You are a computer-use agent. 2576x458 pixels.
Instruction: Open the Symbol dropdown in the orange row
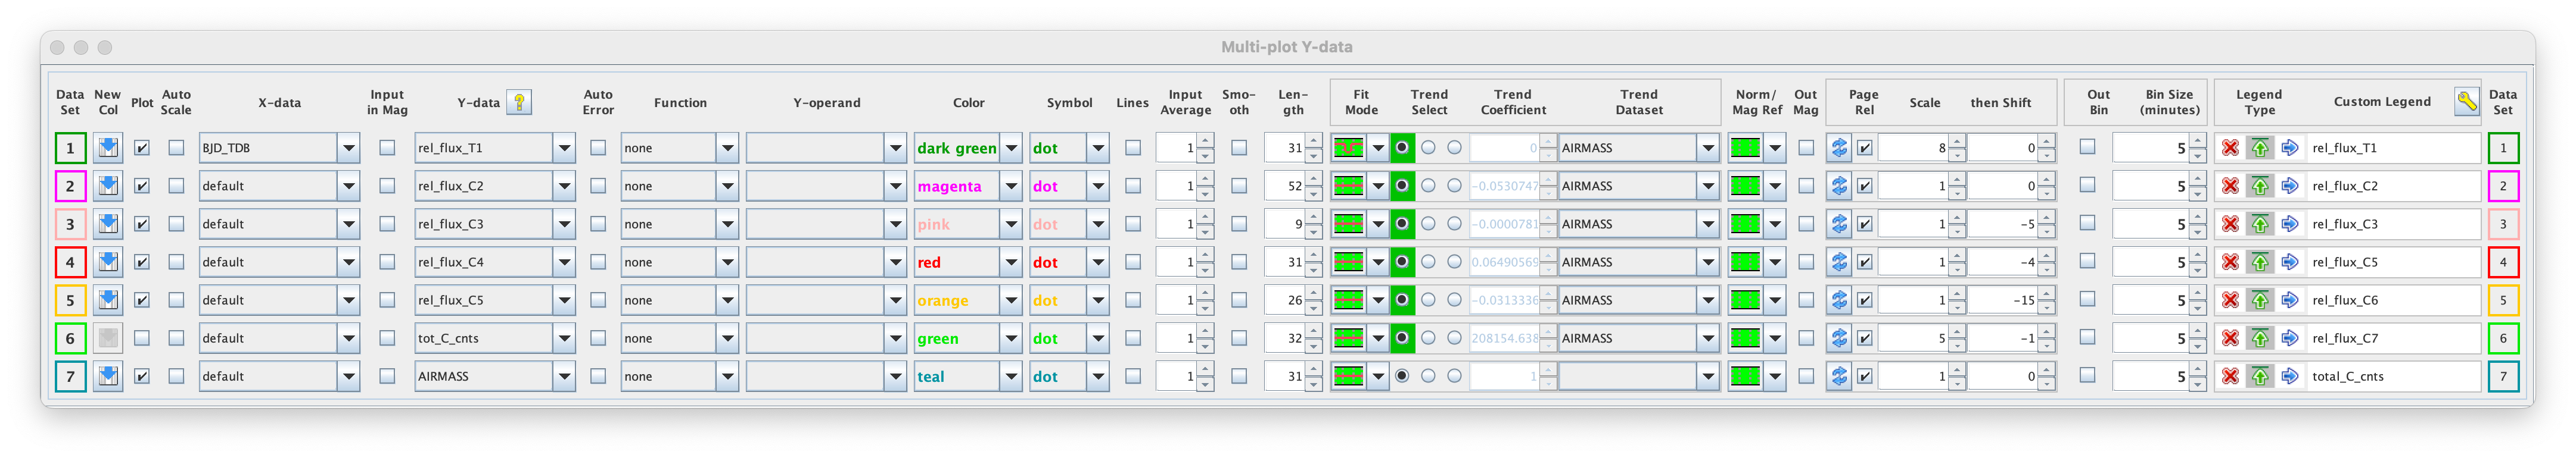[x=1098, y=300]
